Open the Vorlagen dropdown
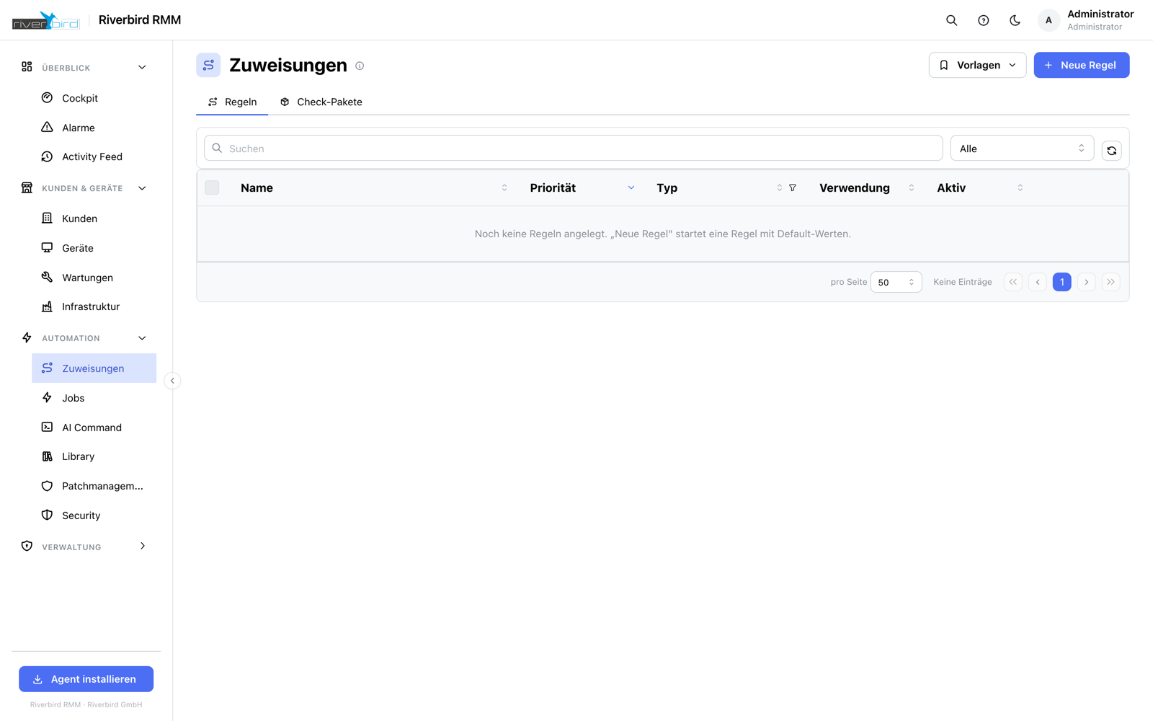Image resolution: width=1153 pixels, height=721 pixels. click(x=977, y=65)
